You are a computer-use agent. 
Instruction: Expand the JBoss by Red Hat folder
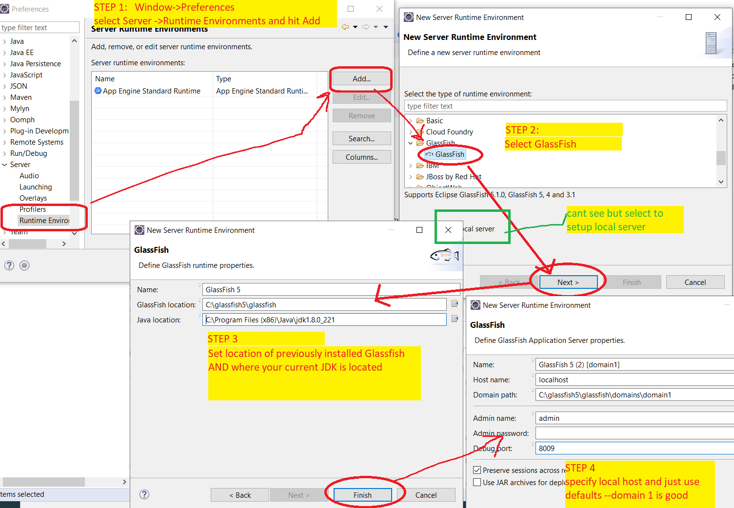pyautogui.click(x=411, y=177)
